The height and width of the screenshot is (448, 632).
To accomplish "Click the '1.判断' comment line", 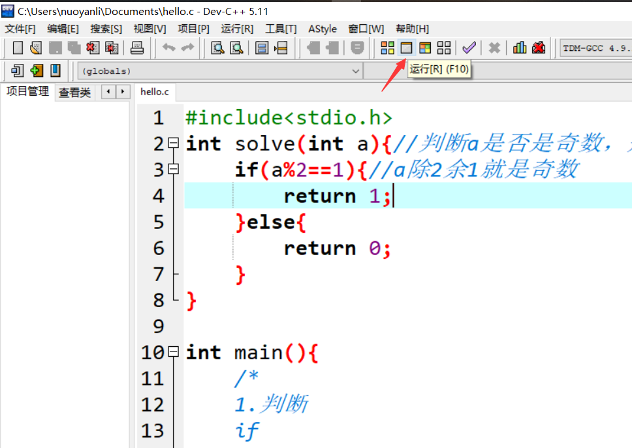I will click(x=271, y=404).
